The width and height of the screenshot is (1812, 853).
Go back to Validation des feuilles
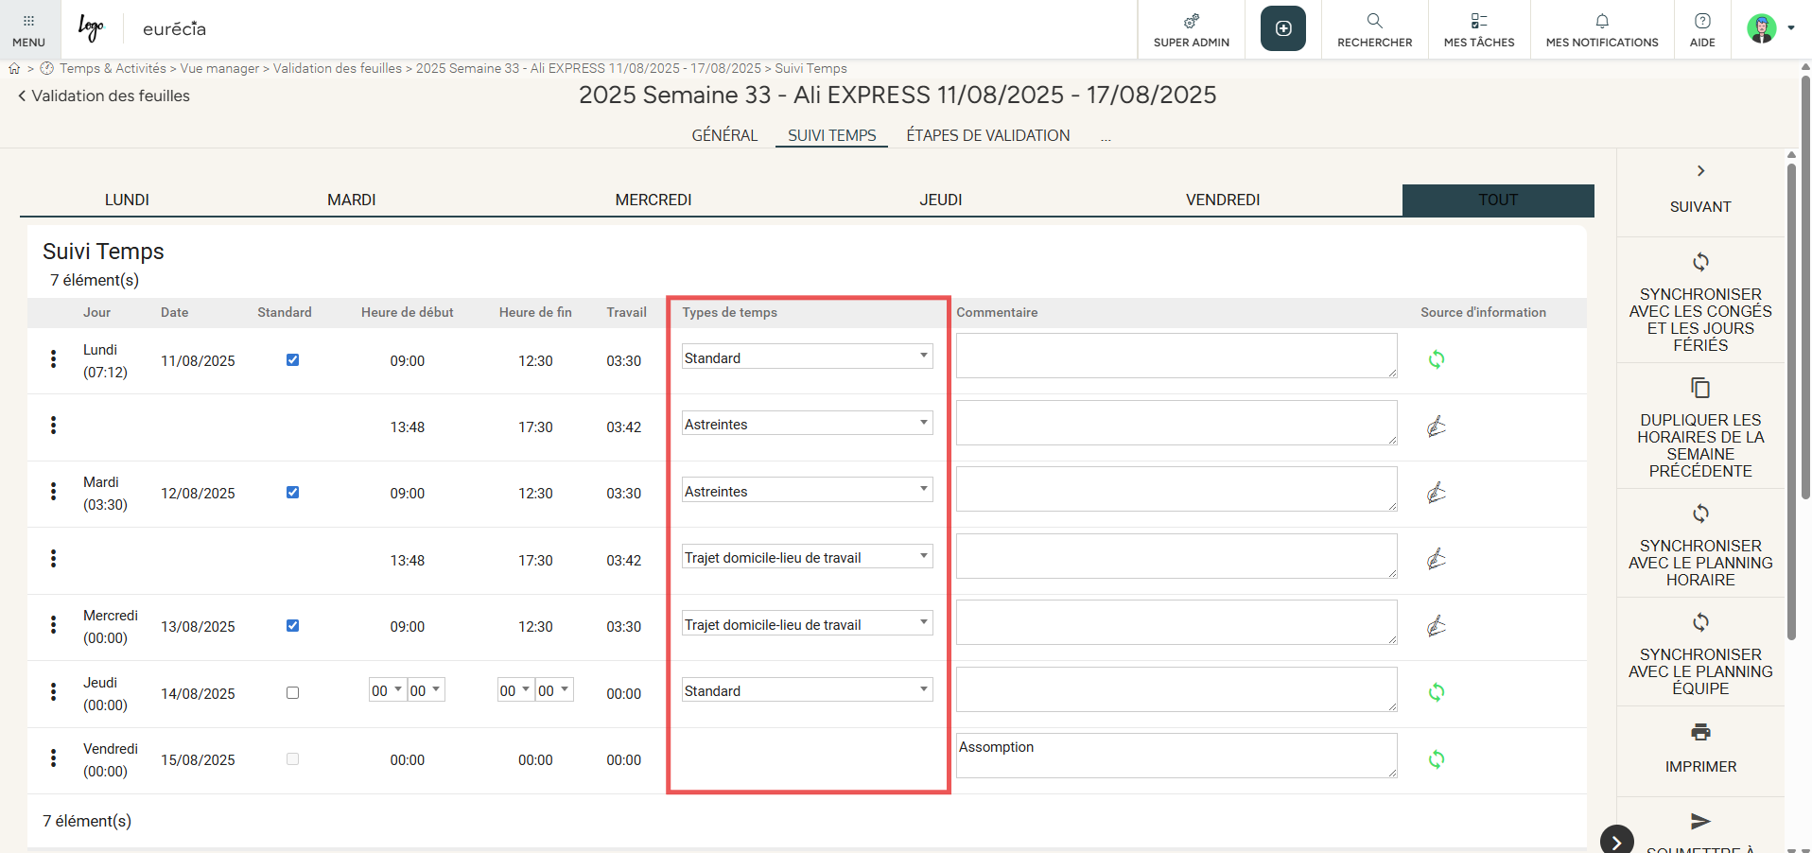pos(104,96)
